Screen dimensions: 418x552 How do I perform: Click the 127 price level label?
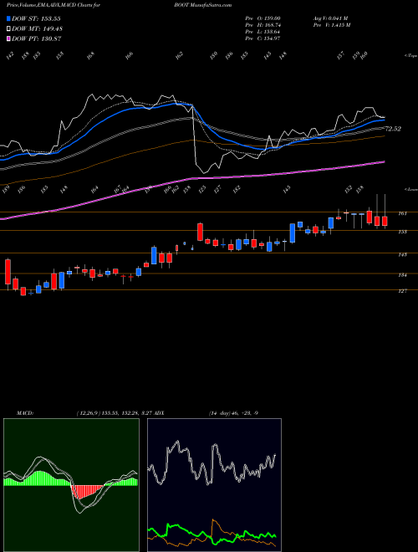tap(403, 291)
